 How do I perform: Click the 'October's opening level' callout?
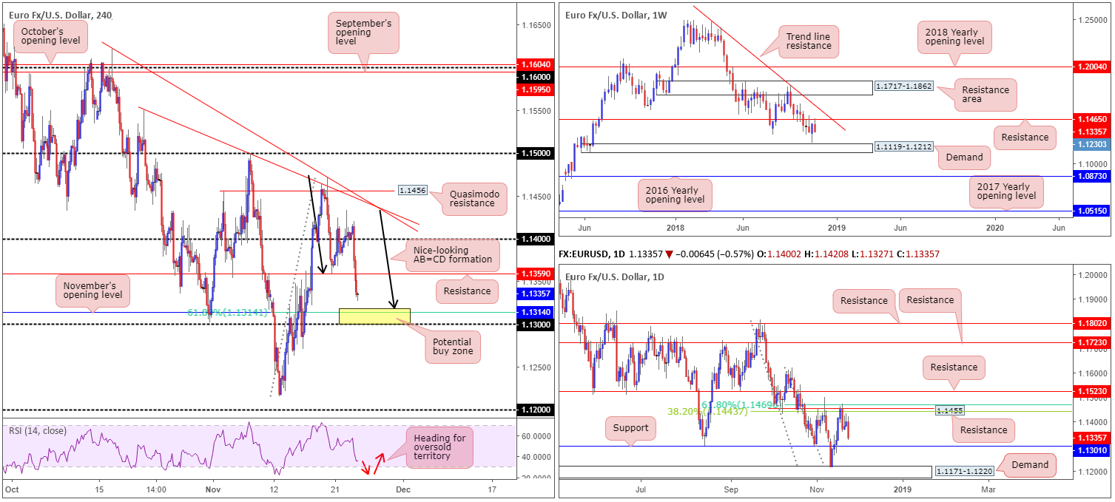51,37
